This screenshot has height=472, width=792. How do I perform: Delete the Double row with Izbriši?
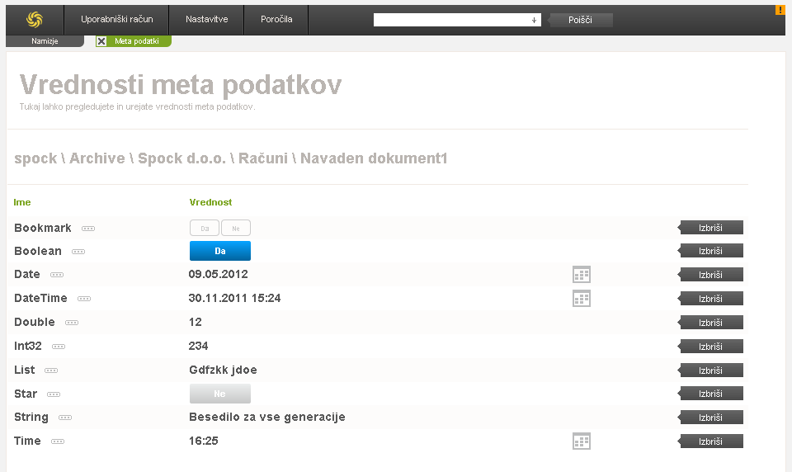tap(710, 323)
